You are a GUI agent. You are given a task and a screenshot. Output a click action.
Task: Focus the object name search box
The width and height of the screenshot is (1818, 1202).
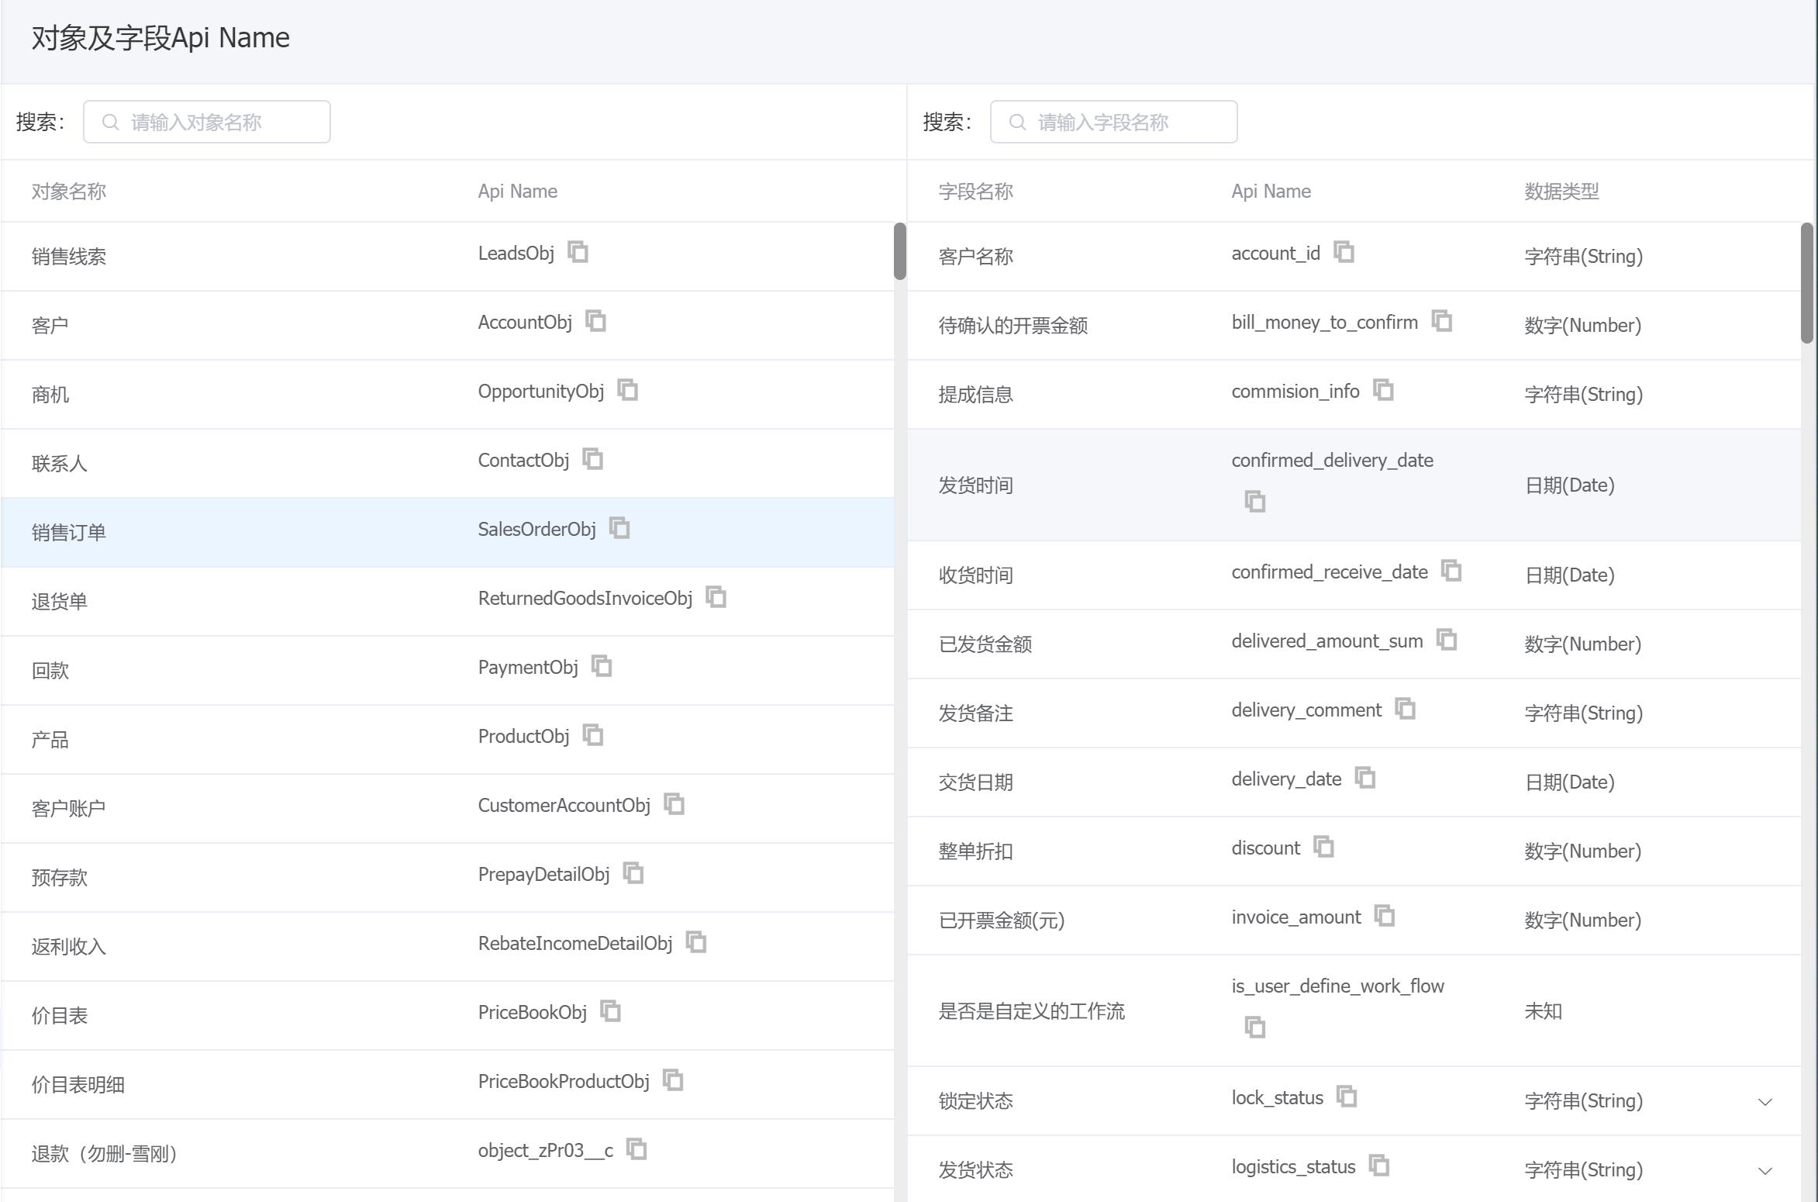click(207, 122)
